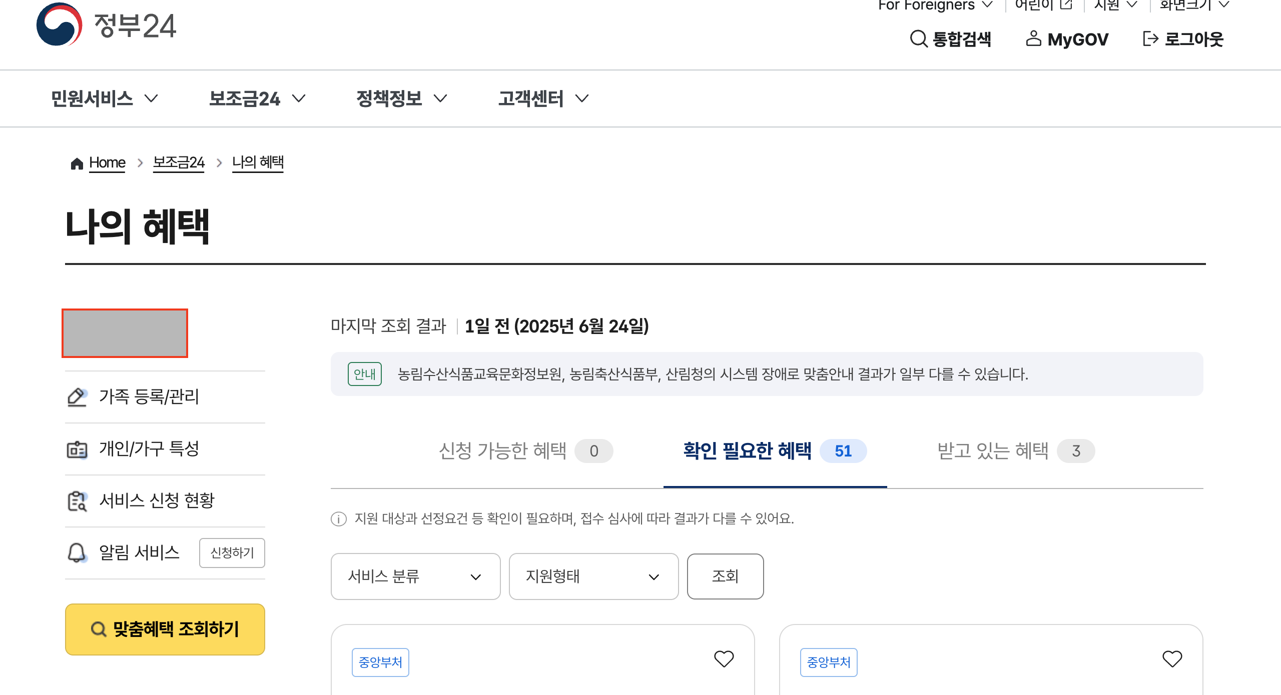The width and height of the screenshot is (1281, 695).
Task: Click the 서비스 신청 현황 clipboard icon
Action: point(77,501)
